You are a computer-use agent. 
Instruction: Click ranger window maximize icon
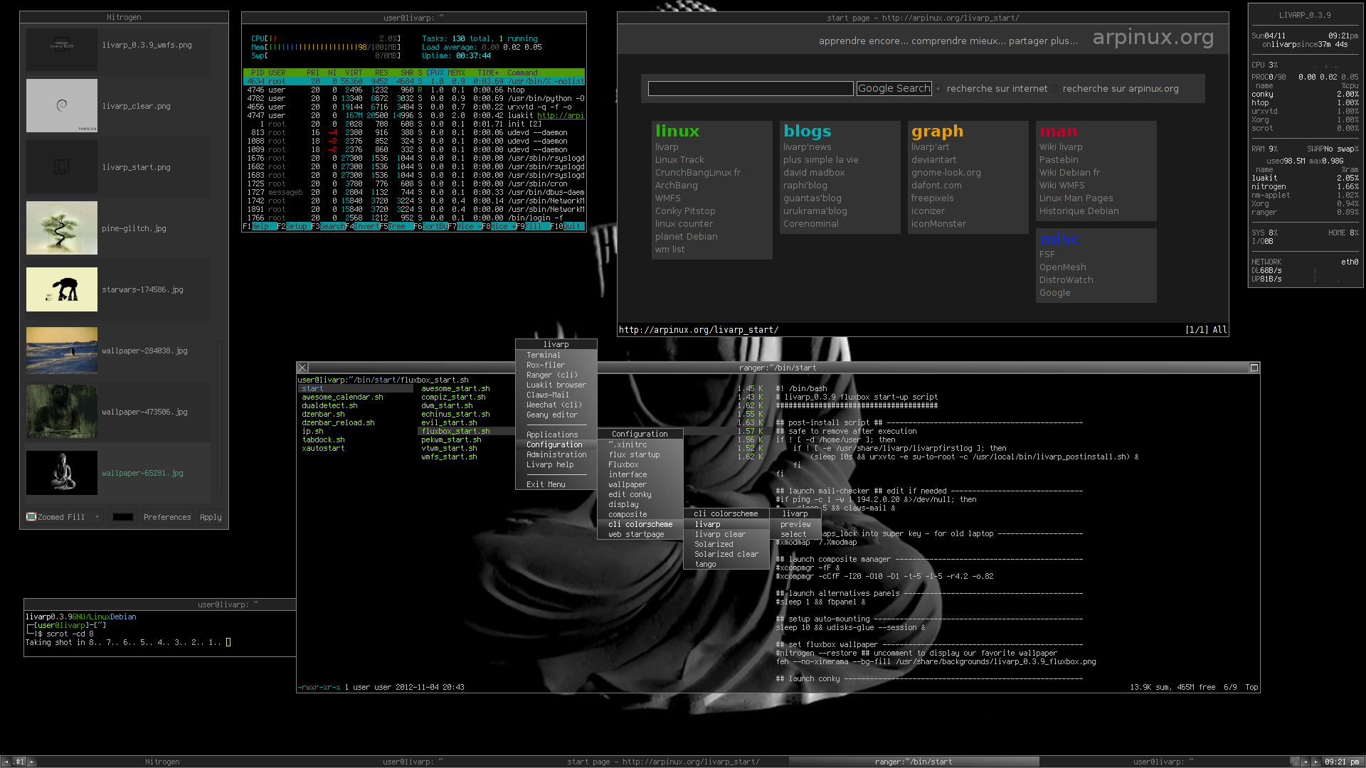(x=1254, y=368)
